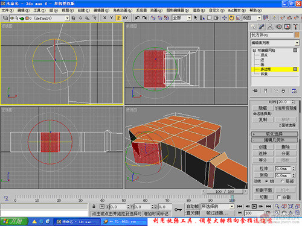Open the reference coordinate system dropdown
Screen dimensions: 302x226
click(259, 18)
